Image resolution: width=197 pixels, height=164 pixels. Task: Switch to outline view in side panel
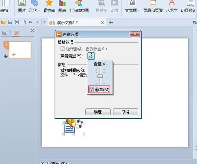(x=5, y=33)
